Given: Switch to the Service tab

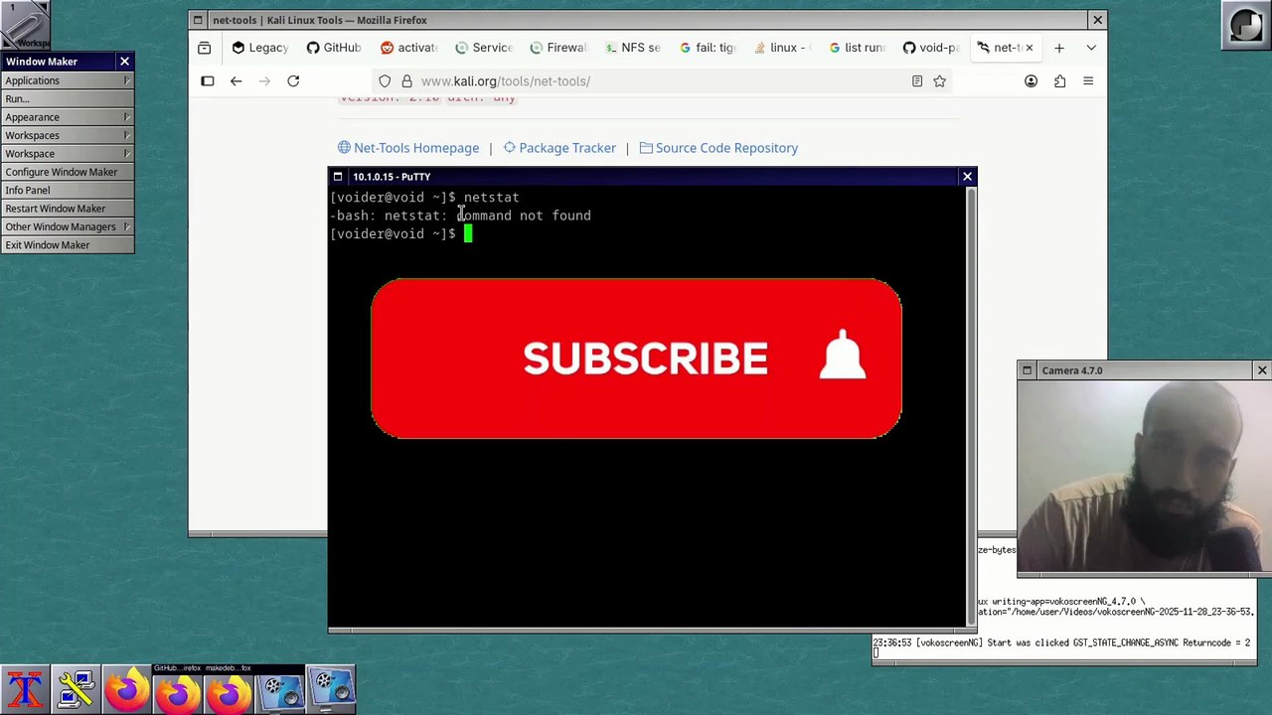Looking at the screenshot, I should coord(483,48).
